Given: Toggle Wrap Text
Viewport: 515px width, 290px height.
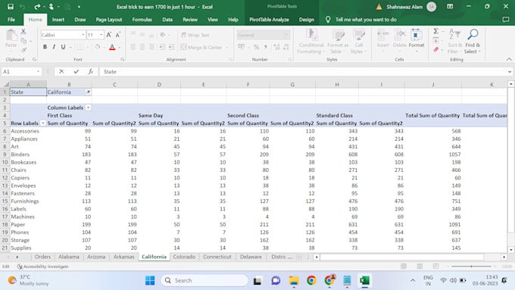Looking at the screenshot, I should pos(195,35).
